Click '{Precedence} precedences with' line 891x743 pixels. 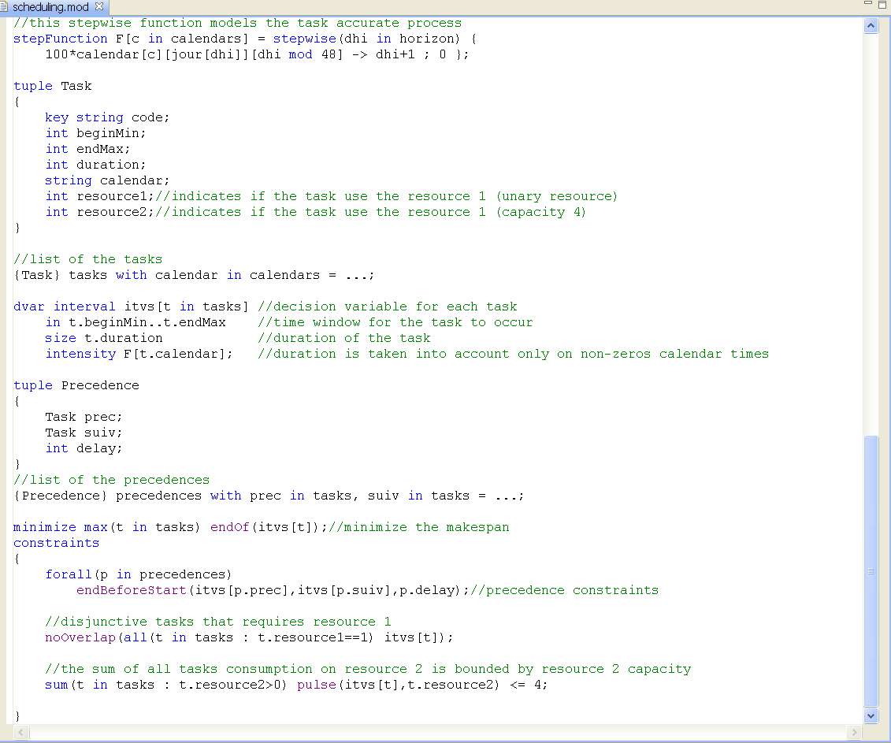tap(268, 496)
